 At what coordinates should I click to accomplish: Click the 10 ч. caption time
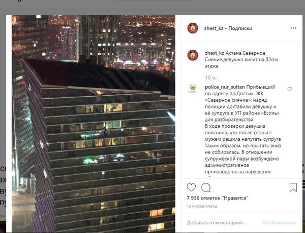(x=210, y=77)
